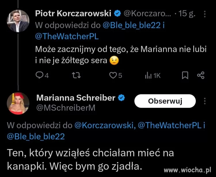The height and width of the screenshot is (177, 216).
Task: Click the @MSchreiberM handle
Action: 65,108
